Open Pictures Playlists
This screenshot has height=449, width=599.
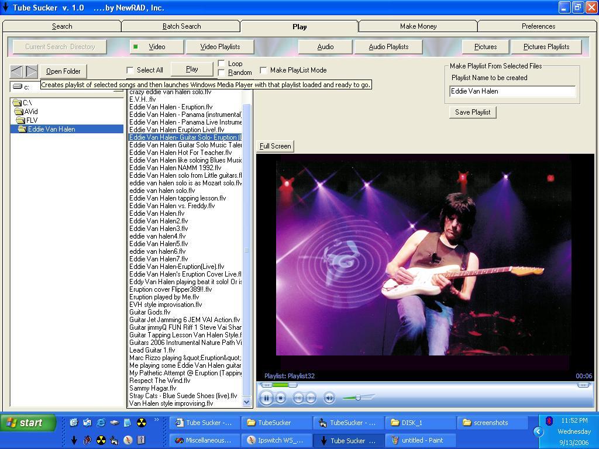(x=546, y=47)
